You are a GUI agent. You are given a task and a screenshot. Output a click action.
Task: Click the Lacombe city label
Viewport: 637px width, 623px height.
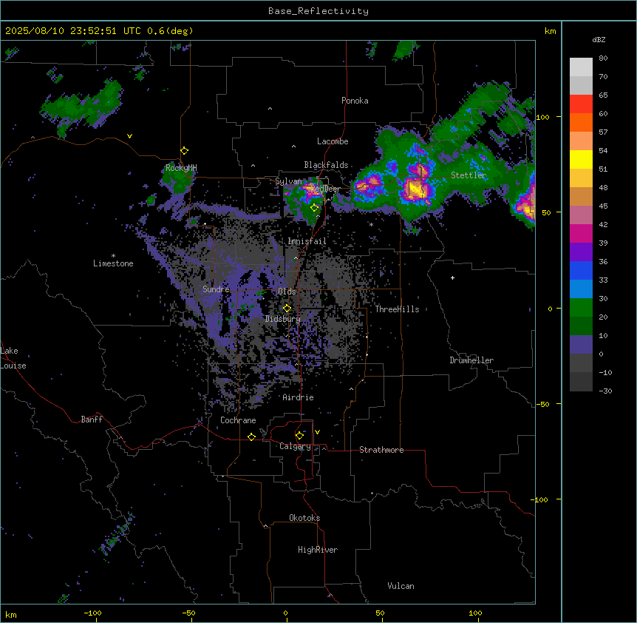click(333, 141)
